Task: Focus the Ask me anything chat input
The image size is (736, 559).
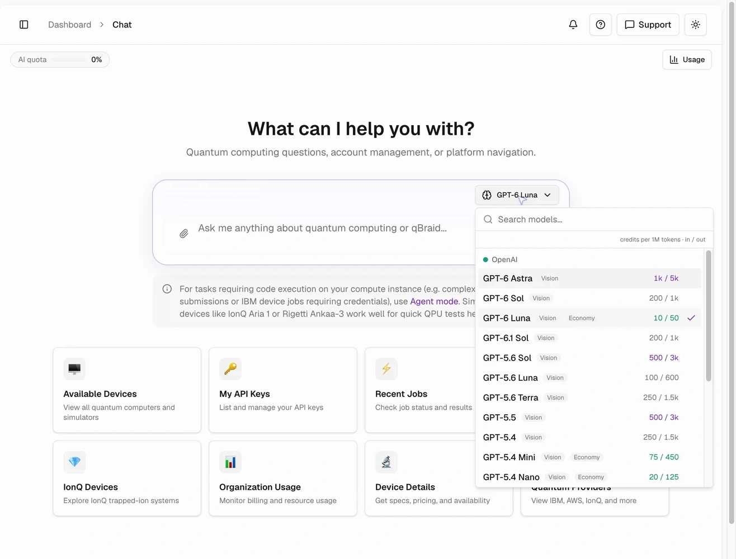Action: 322,228
